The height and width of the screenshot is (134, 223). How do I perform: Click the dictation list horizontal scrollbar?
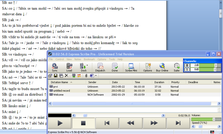click(x=132, y=104)
